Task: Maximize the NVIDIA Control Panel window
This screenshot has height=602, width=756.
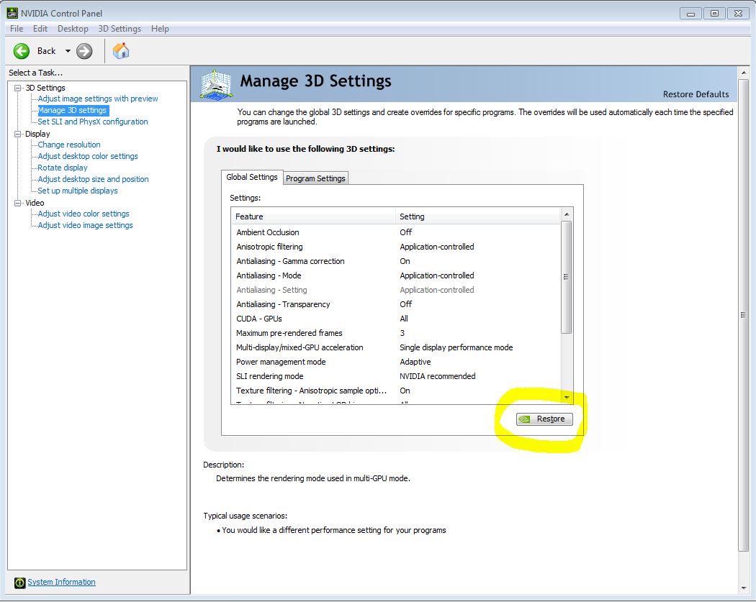Action: (714, 14)
